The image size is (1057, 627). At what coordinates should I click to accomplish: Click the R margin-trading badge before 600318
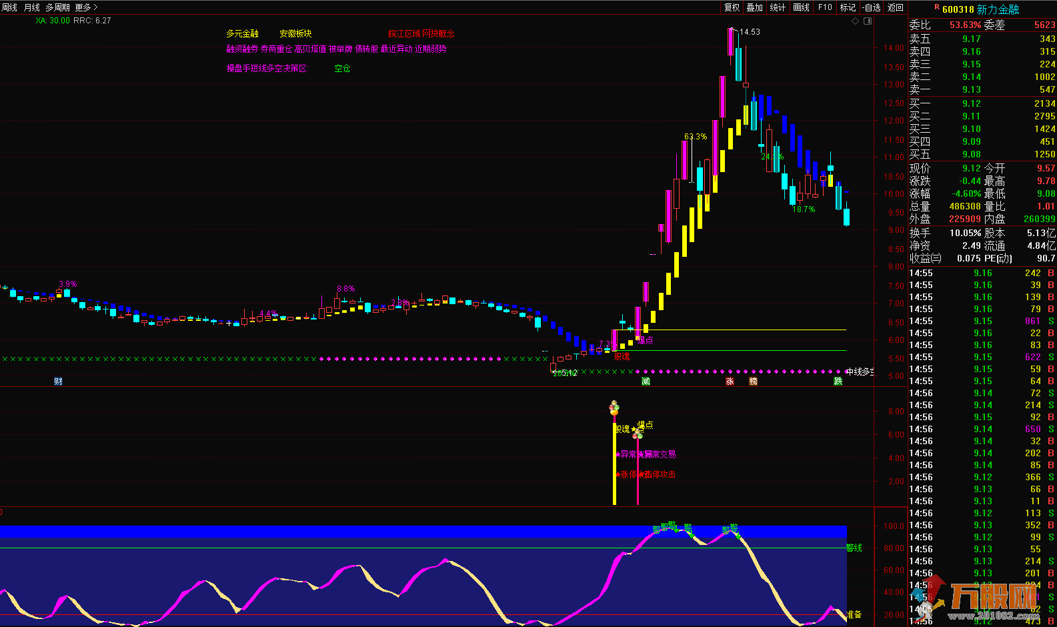tap(937, 7)
